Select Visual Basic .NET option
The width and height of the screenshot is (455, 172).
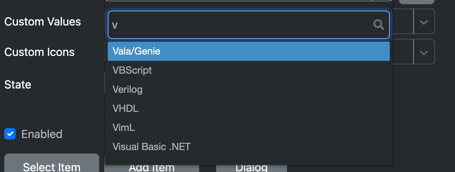[x=248, y=147]
